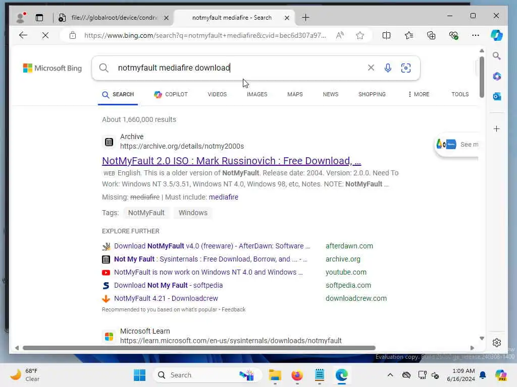Switch to the NEWS tab
Image resolution: width=517 pixels, height=387 pixels.
(330, 94)
